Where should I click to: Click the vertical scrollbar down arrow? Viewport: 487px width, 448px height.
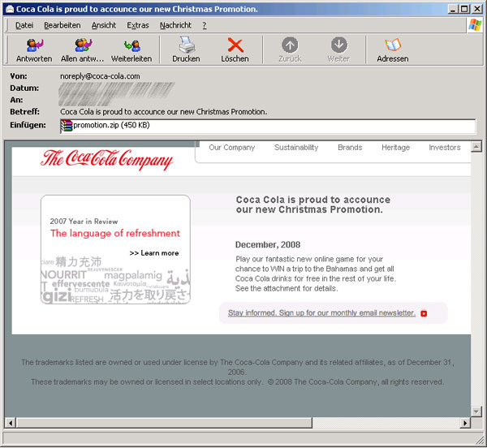point(476,411)
